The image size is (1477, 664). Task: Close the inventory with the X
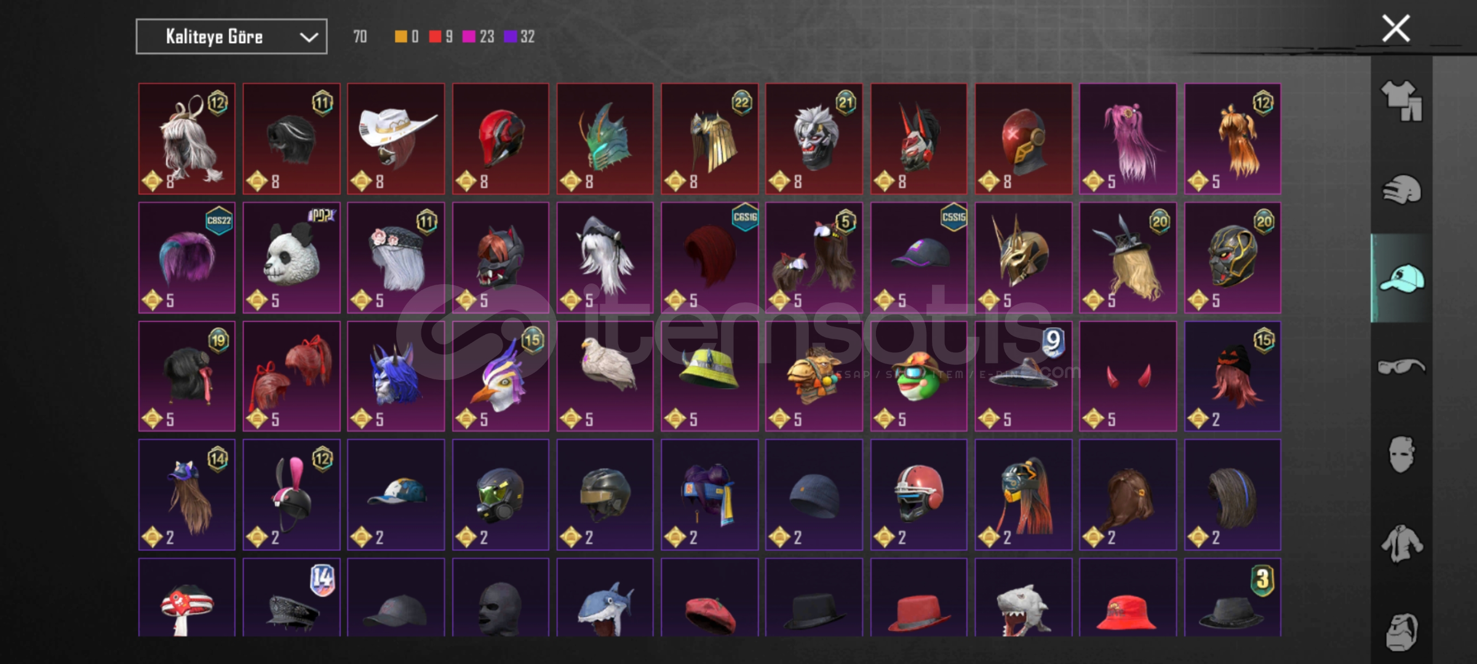pos(1396,28)
